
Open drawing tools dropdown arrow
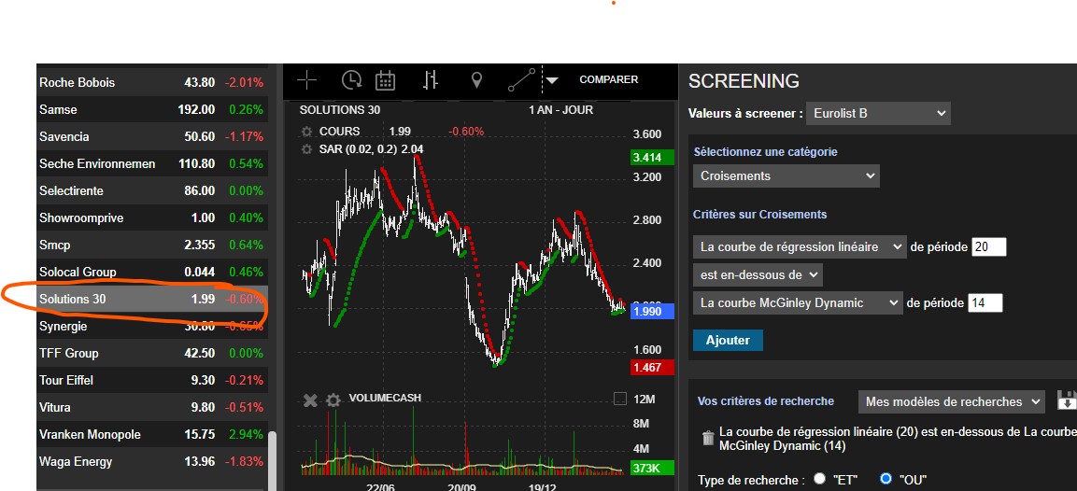click(551, 80)
